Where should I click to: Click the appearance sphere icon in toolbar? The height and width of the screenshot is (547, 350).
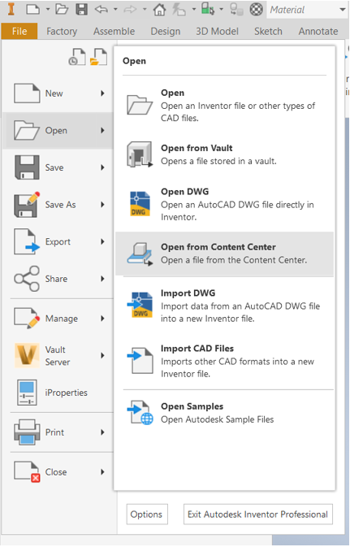pyautogui.click(x=257, y=10)
